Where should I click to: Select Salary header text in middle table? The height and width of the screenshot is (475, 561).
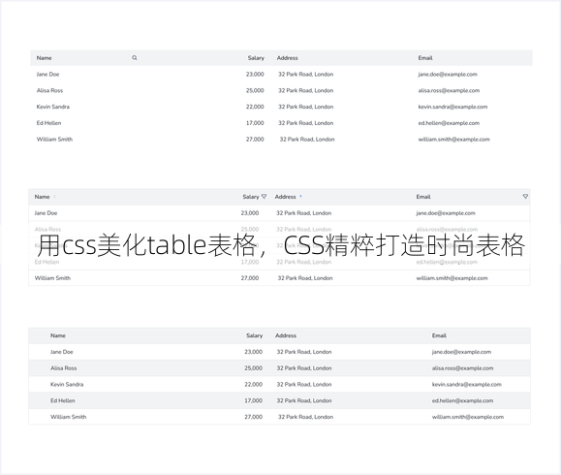pyautogui.click(x=251, y=197)
